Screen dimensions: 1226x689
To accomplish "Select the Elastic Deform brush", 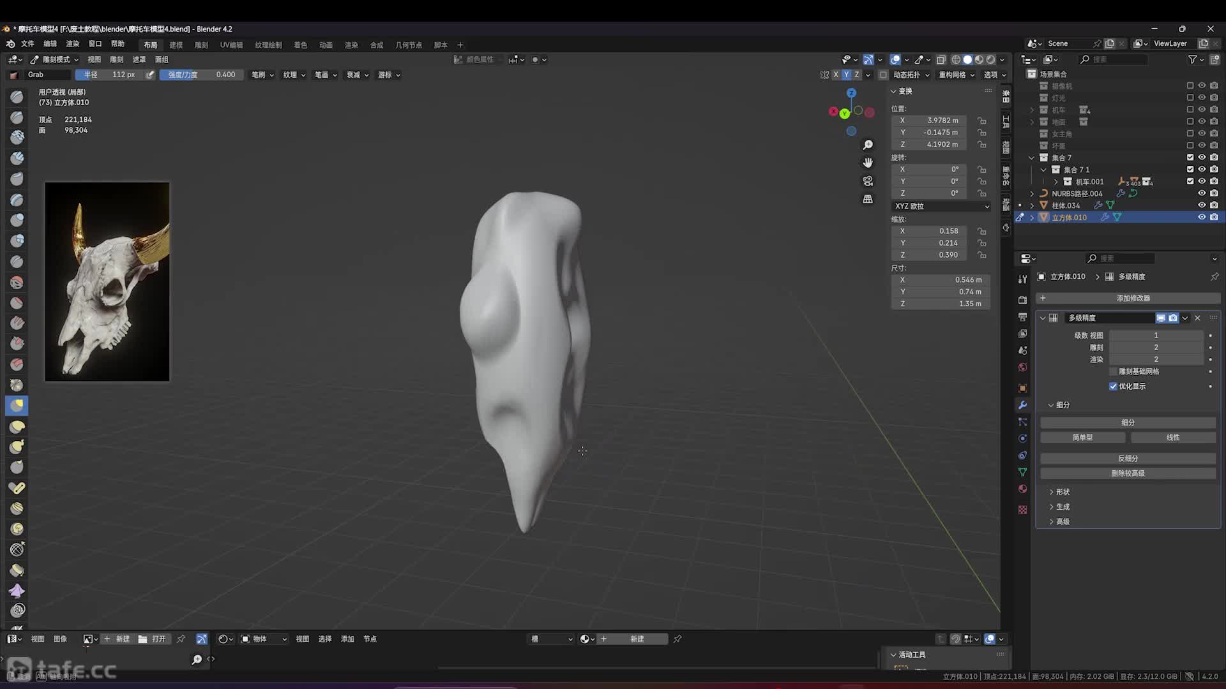I will pos(17,426).
